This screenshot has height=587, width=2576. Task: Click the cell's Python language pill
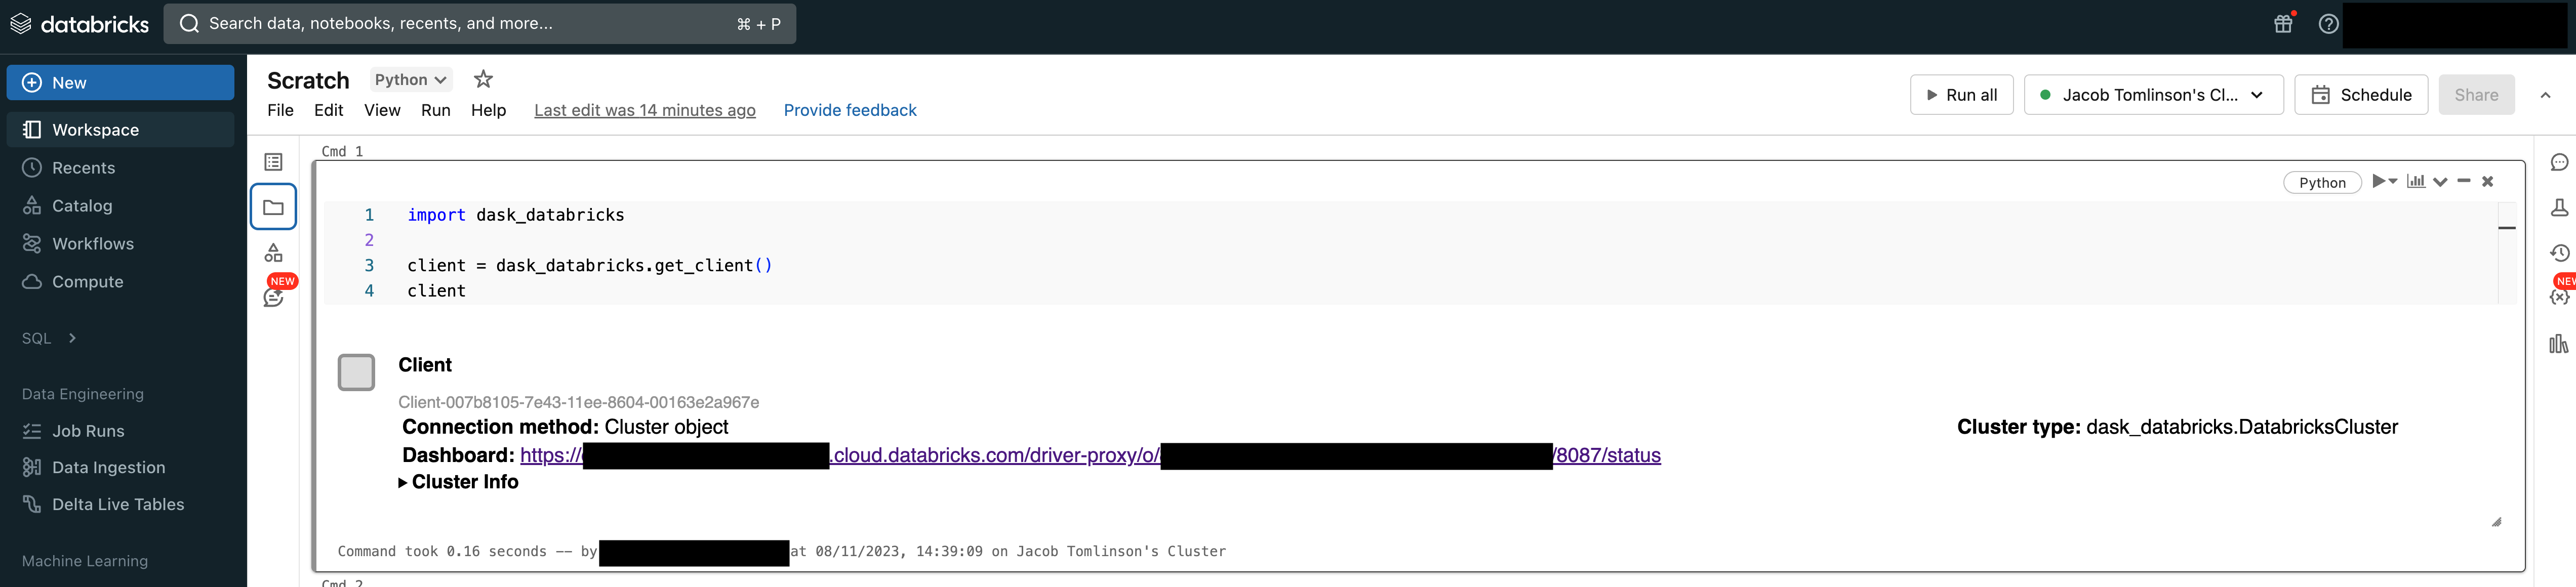click(2322, 182)
